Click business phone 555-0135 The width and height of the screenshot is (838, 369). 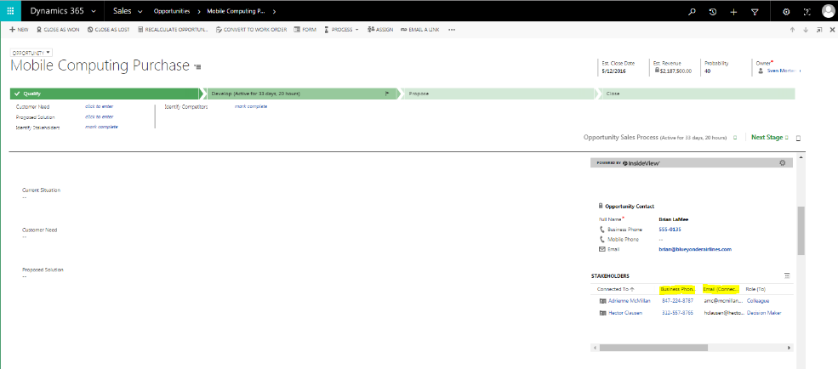pos(670,229)
